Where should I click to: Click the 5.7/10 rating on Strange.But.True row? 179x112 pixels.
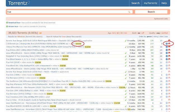pos(78,44)
